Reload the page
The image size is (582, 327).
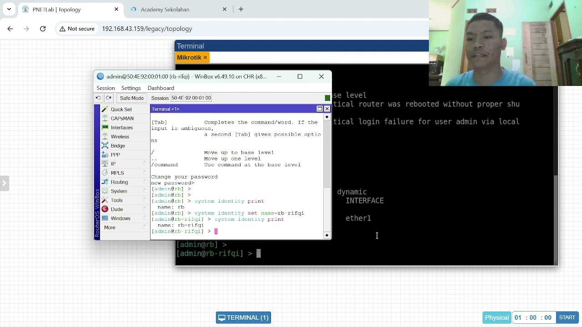[x=43, y=29]
